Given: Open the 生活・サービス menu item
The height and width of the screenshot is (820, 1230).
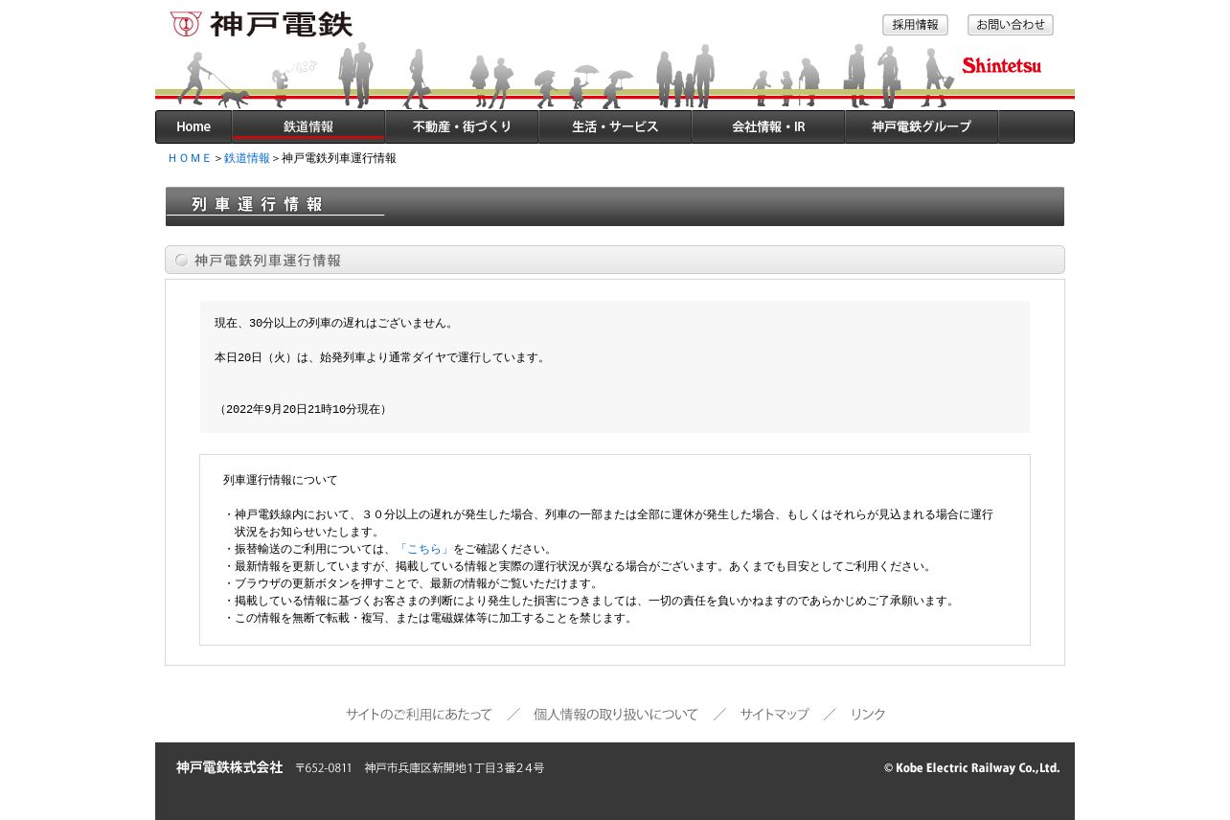Looking at the screenshot, I should pyautogui.click(x=615, y=126).
